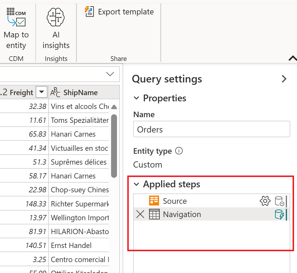Image resolution: width=297 pixels, height=273 pixels.
Task: Click the decimal type icon on Freight column
Action: coord(4,92)
